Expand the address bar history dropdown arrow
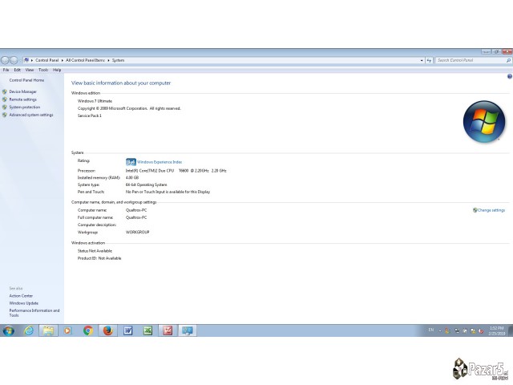Screen dimensions: 513x385 point(422,60)
